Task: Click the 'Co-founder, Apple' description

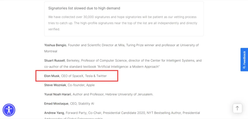Action: tap(81, 85)
